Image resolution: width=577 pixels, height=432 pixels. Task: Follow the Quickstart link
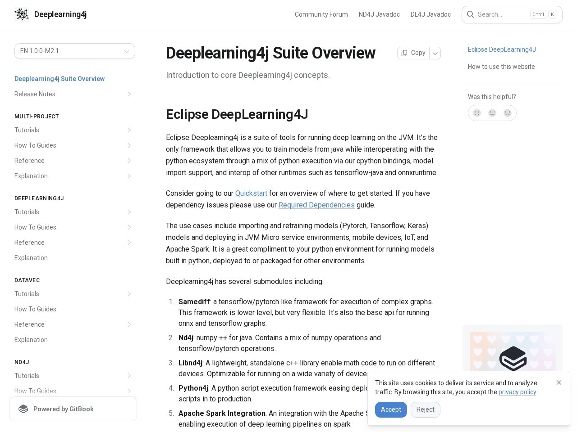[251, 193]
